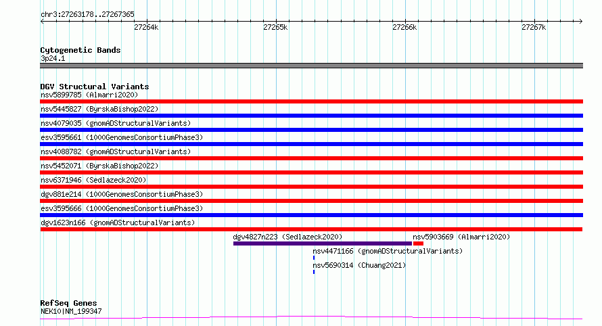Open the NEK10|NM_199347 gene label
This screenshot has width=602, height=326.
[x=71, y=311]
